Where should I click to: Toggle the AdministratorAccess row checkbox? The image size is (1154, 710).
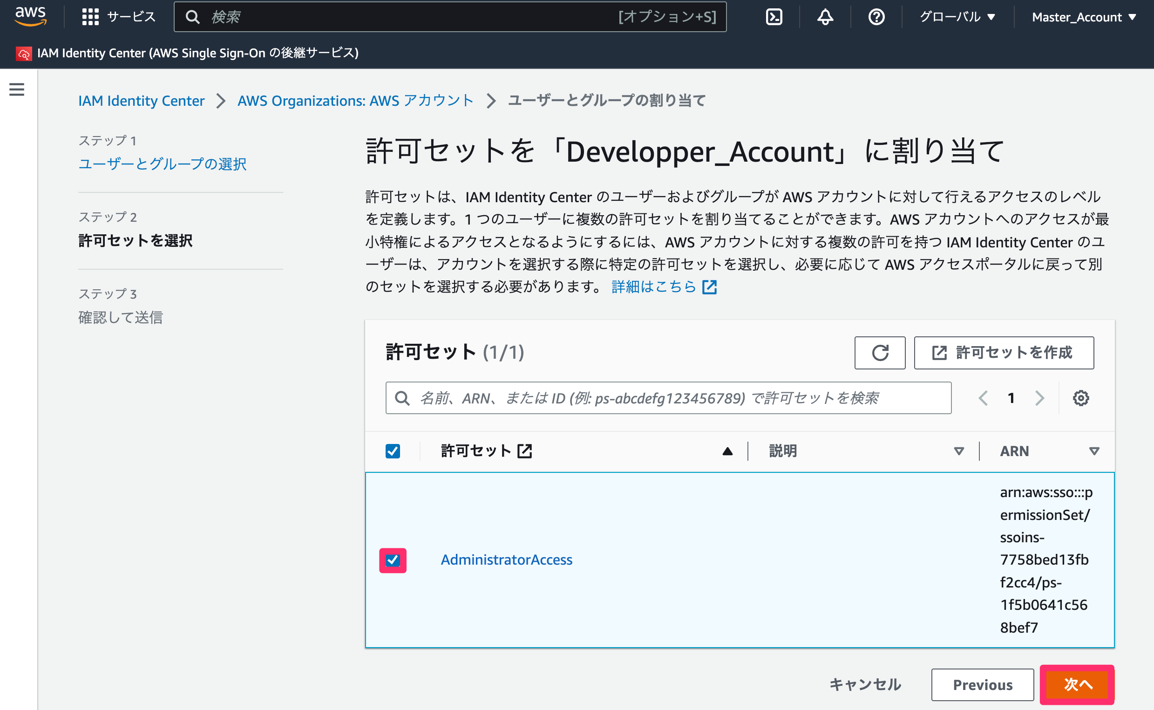pos(393,560)
